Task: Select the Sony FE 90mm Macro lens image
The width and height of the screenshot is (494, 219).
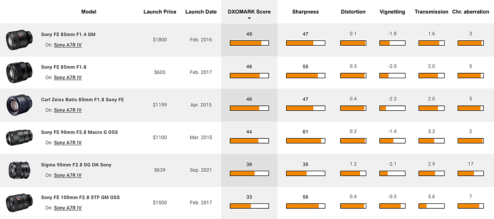Action: coord(16,137)
